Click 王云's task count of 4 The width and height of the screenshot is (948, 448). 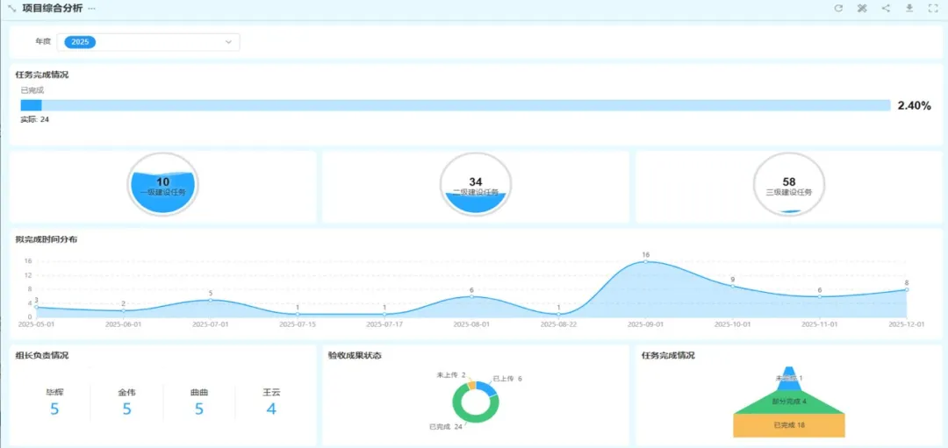click(271, 409)
